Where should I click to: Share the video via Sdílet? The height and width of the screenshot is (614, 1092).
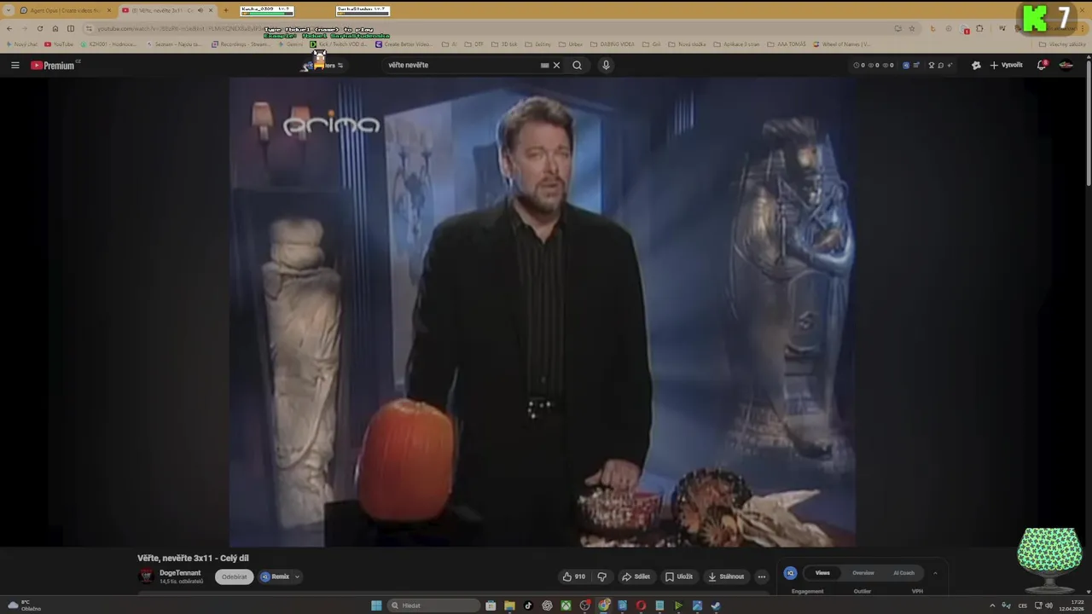(636, 576)
